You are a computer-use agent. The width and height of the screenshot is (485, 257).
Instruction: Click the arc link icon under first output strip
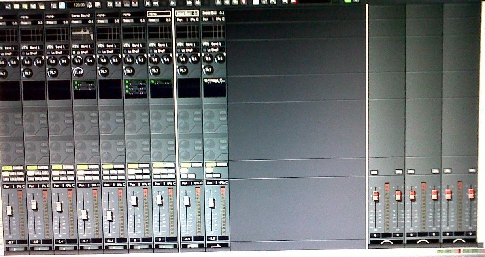click(x=386, y=242)
